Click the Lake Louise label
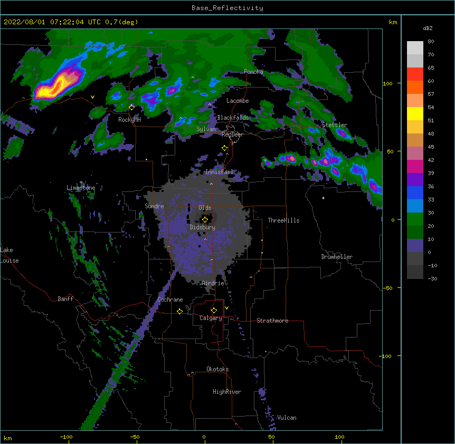The height and width of the screenshot is (444, 455). coord(10,255)
